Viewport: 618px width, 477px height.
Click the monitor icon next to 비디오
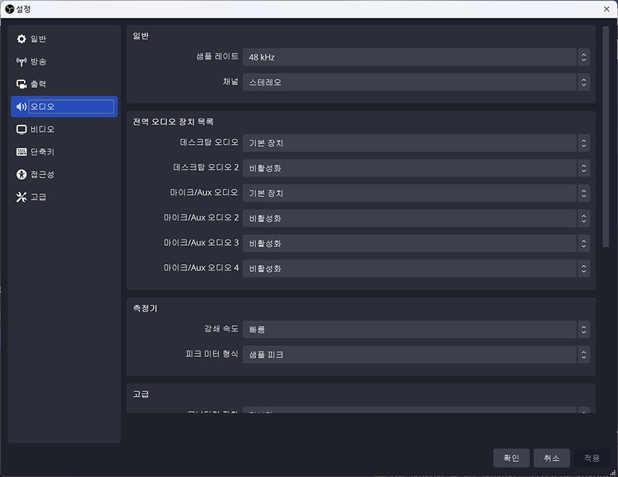point(21,129)
